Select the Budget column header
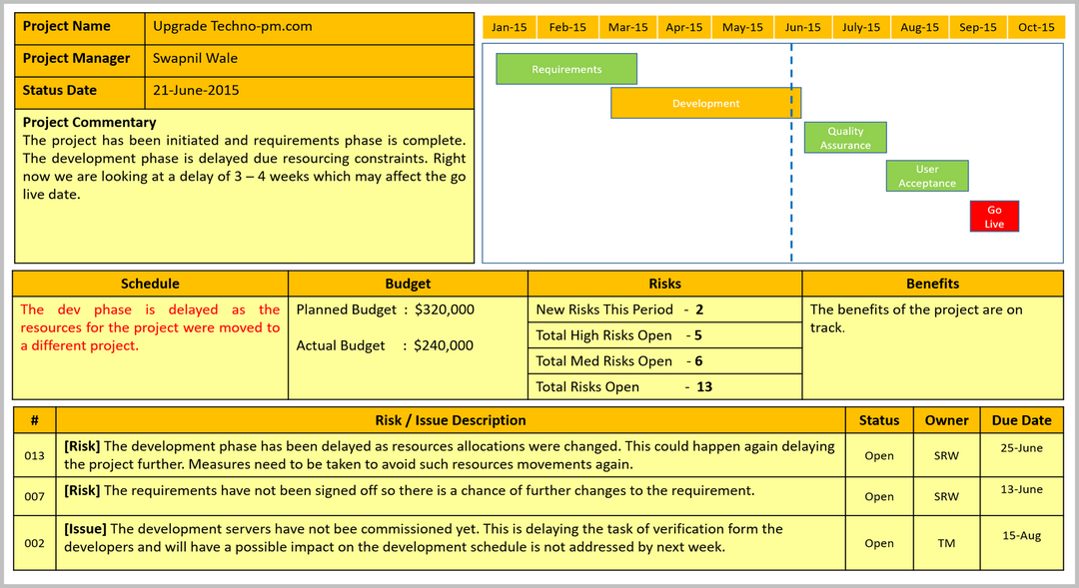This screenshot has height=588, width=1079. pos(408,284)
